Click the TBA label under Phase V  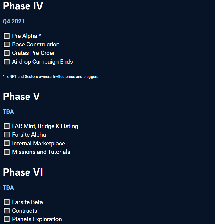click(x=8, y=112)
